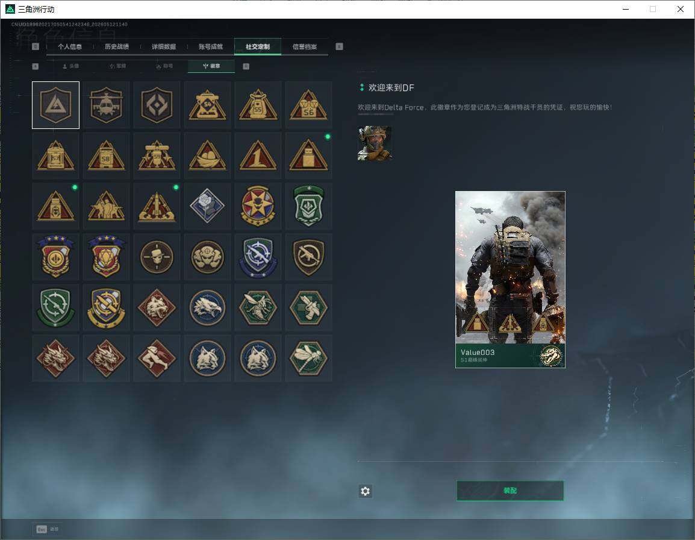The image size is (695, 540).
Task: Choose the S4 triangle season badge
Action: (x=207, y=105)
